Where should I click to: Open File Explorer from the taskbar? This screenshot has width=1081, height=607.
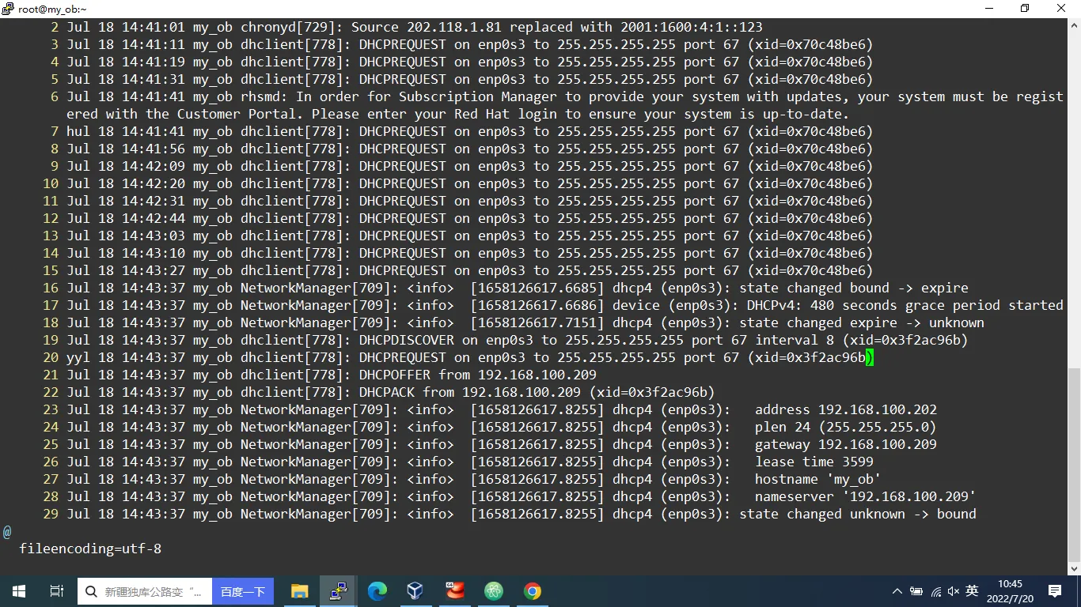[x=299, y=591]
